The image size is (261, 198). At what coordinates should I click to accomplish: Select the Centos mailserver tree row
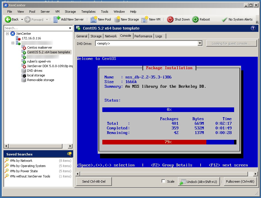tap(40, 47)
